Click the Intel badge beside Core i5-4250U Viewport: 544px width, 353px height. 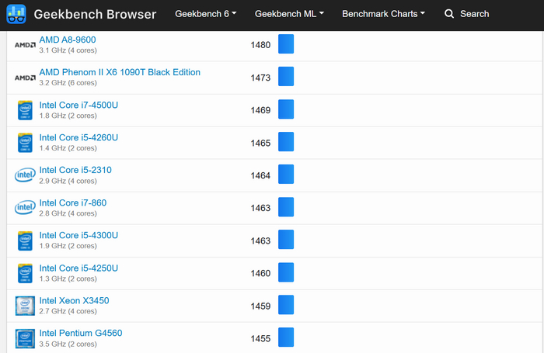[25, 273]
